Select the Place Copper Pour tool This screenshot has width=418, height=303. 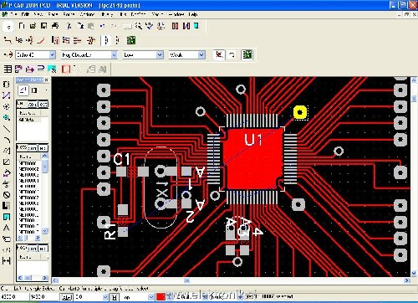click(6, 173)
